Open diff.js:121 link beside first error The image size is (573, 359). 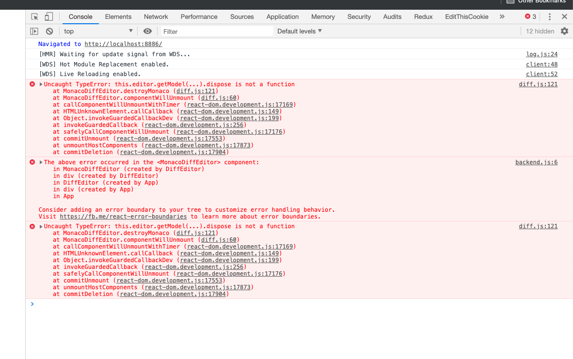(538, 84)
